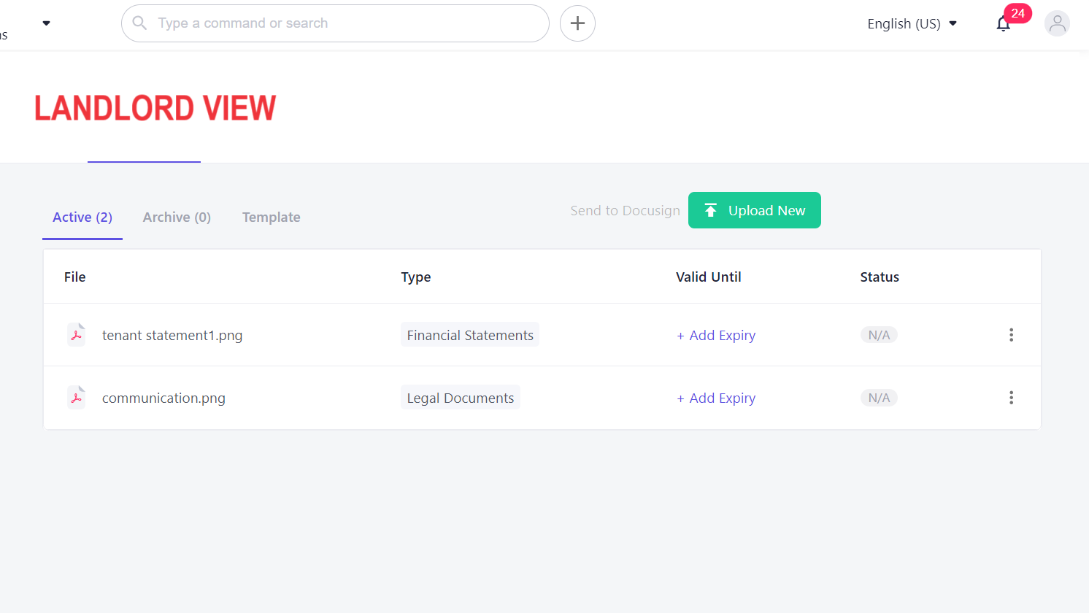Image resolution: width=1089 pixels, height=613 pixels.
Task: Open the Template tab
Action: click(x=272, y=217)
